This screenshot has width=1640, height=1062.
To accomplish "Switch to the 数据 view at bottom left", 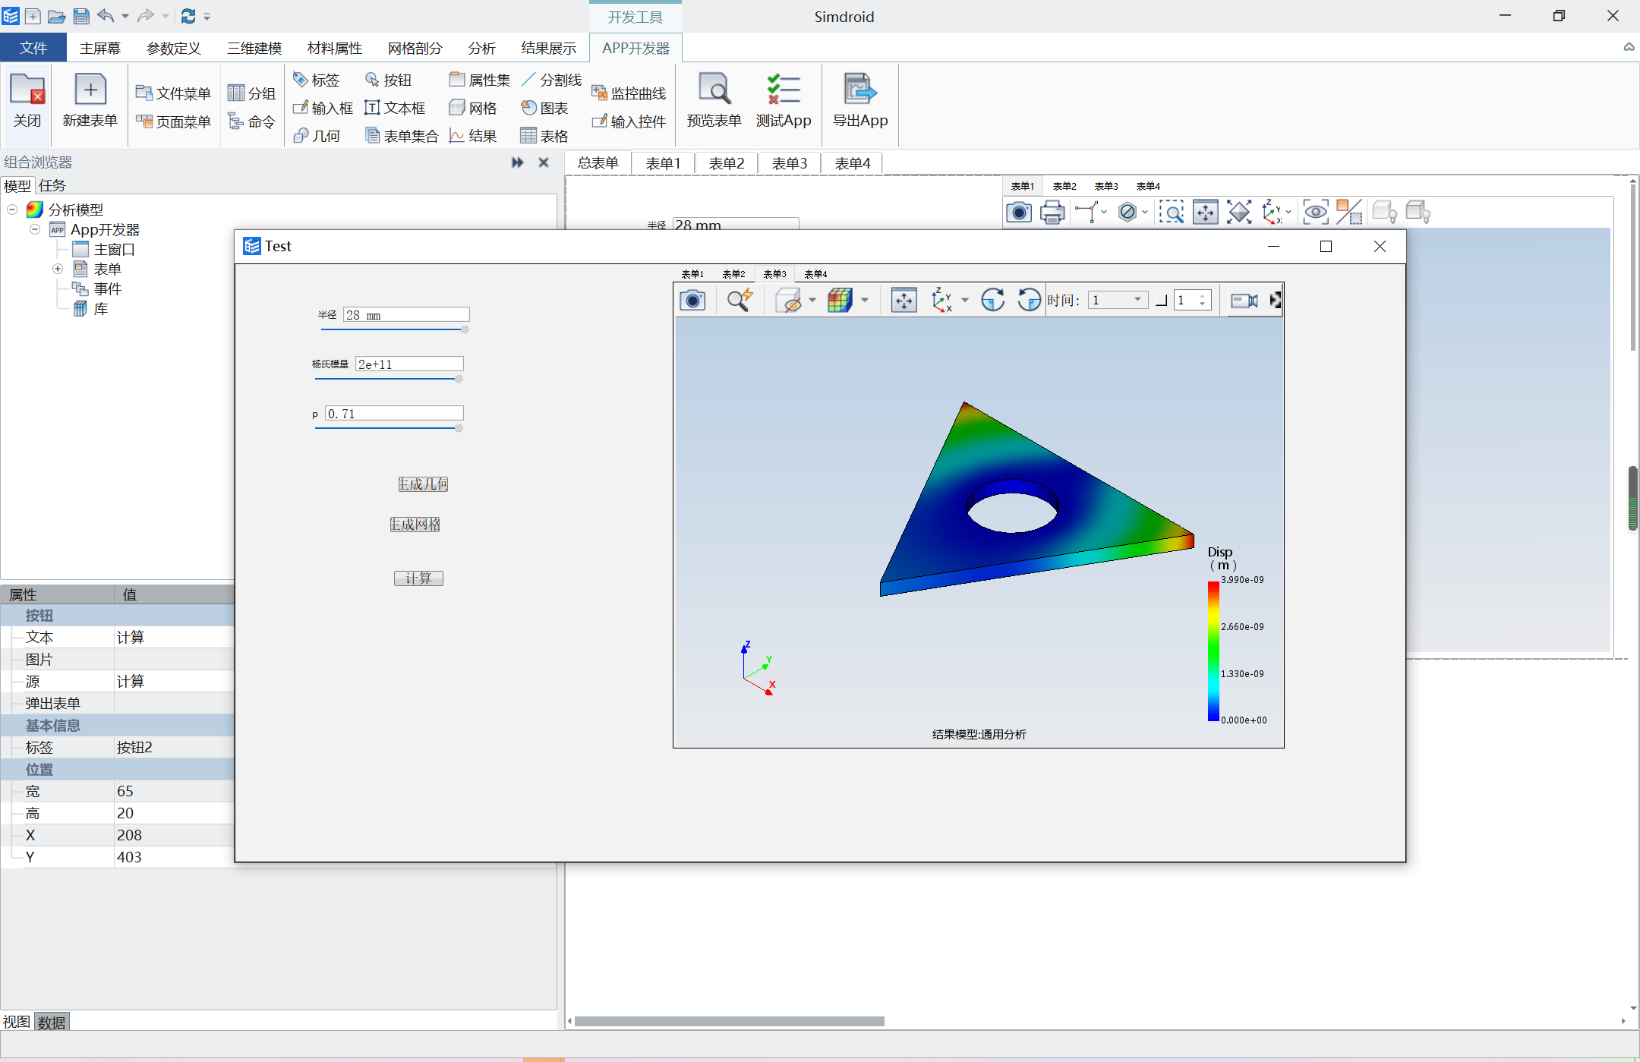I will 52,1022.
